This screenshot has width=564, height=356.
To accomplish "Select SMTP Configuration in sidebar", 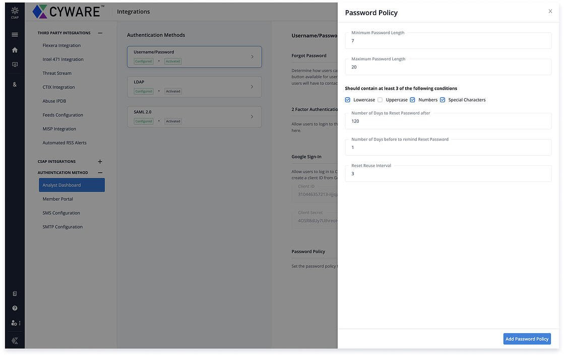I will 62,227.
